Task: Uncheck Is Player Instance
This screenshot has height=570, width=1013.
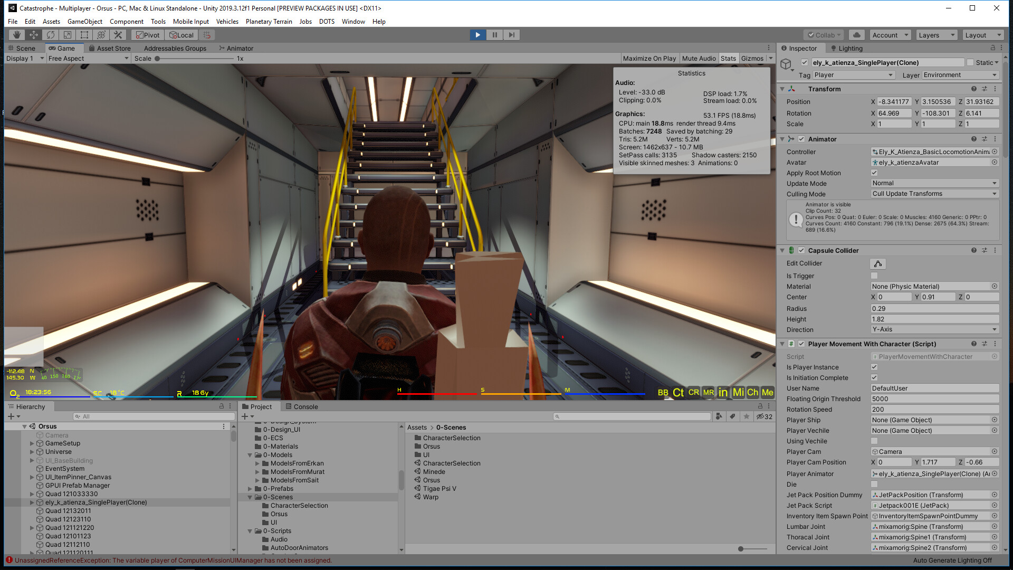Action: tap(874, 367)
